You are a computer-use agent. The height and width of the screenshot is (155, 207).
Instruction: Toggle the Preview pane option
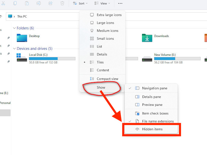[x=151, y=105]
